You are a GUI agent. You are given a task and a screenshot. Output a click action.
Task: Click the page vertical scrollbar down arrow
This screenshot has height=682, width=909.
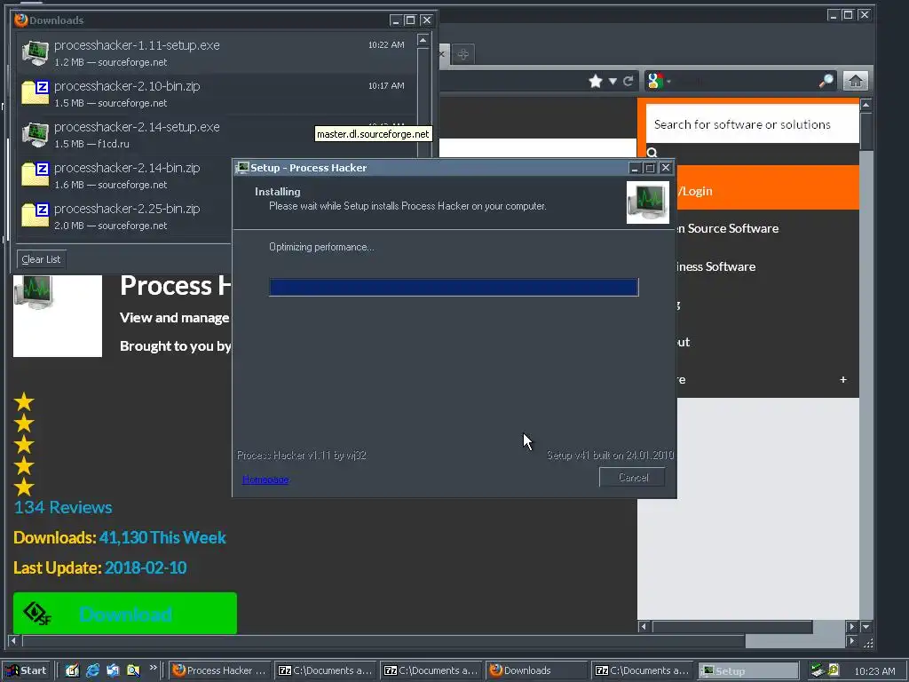pos(866,627)
